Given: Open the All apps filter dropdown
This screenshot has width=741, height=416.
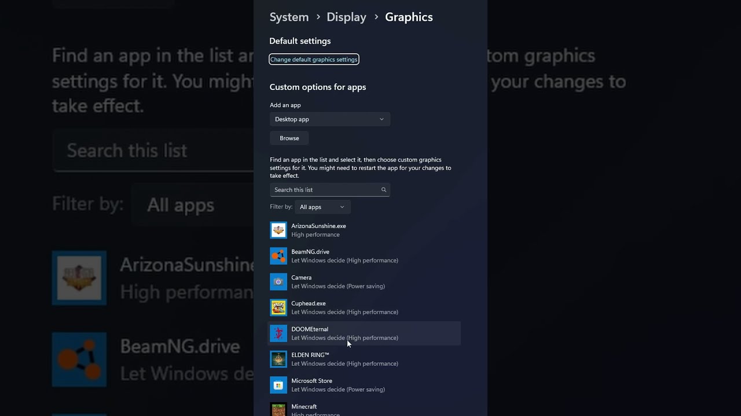Looking at the screenshot, I should click(322, 207).
